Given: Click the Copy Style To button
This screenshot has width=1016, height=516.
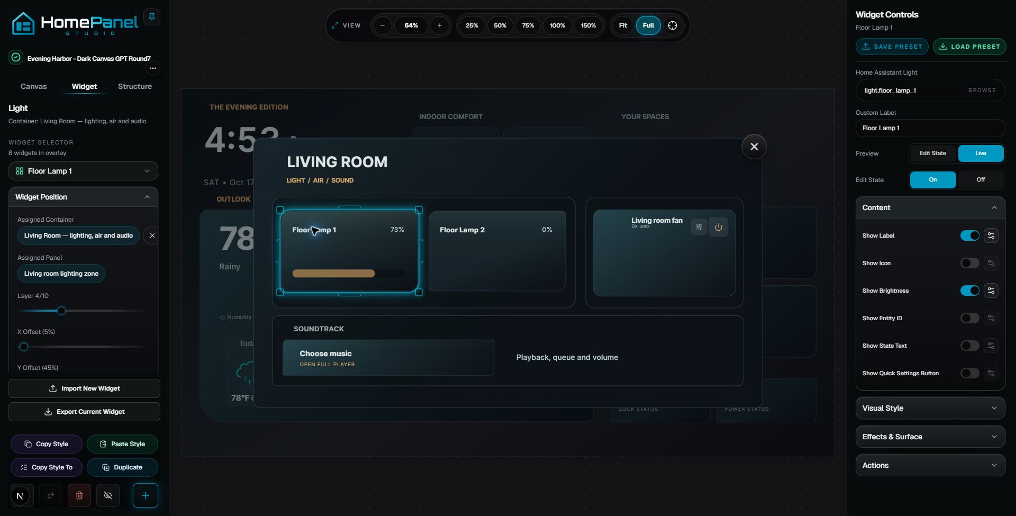Looking at the screenshot, I should pos(47,467).
